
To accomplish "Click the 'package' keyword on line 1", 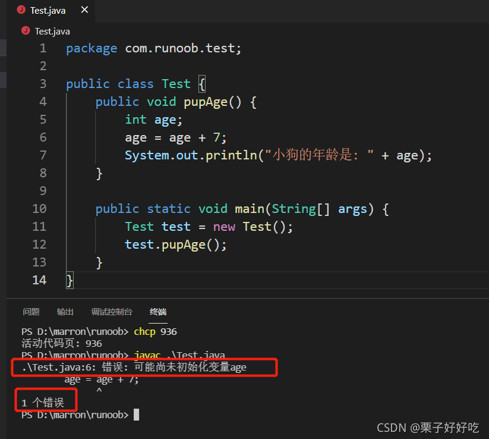I will (x=92, y=49).
